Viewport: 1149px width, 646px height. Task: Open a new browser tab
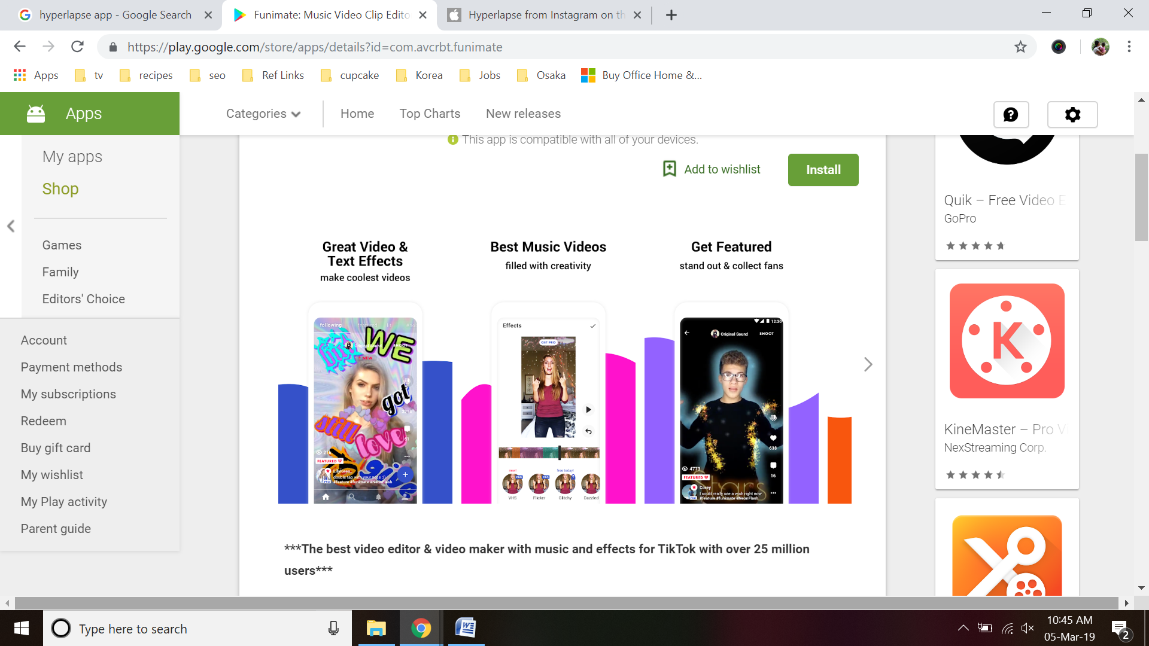click(671, 15)
